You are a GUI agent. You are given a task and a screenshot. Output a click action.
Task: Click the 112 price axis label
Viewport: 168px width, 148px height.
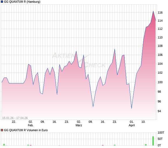(x=160, y=29)
